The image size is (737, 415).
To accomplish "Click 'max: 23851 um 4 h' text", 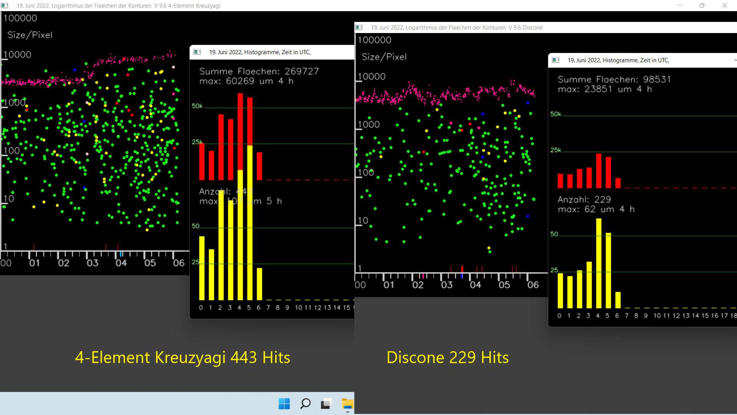I will tap(605, 89).
